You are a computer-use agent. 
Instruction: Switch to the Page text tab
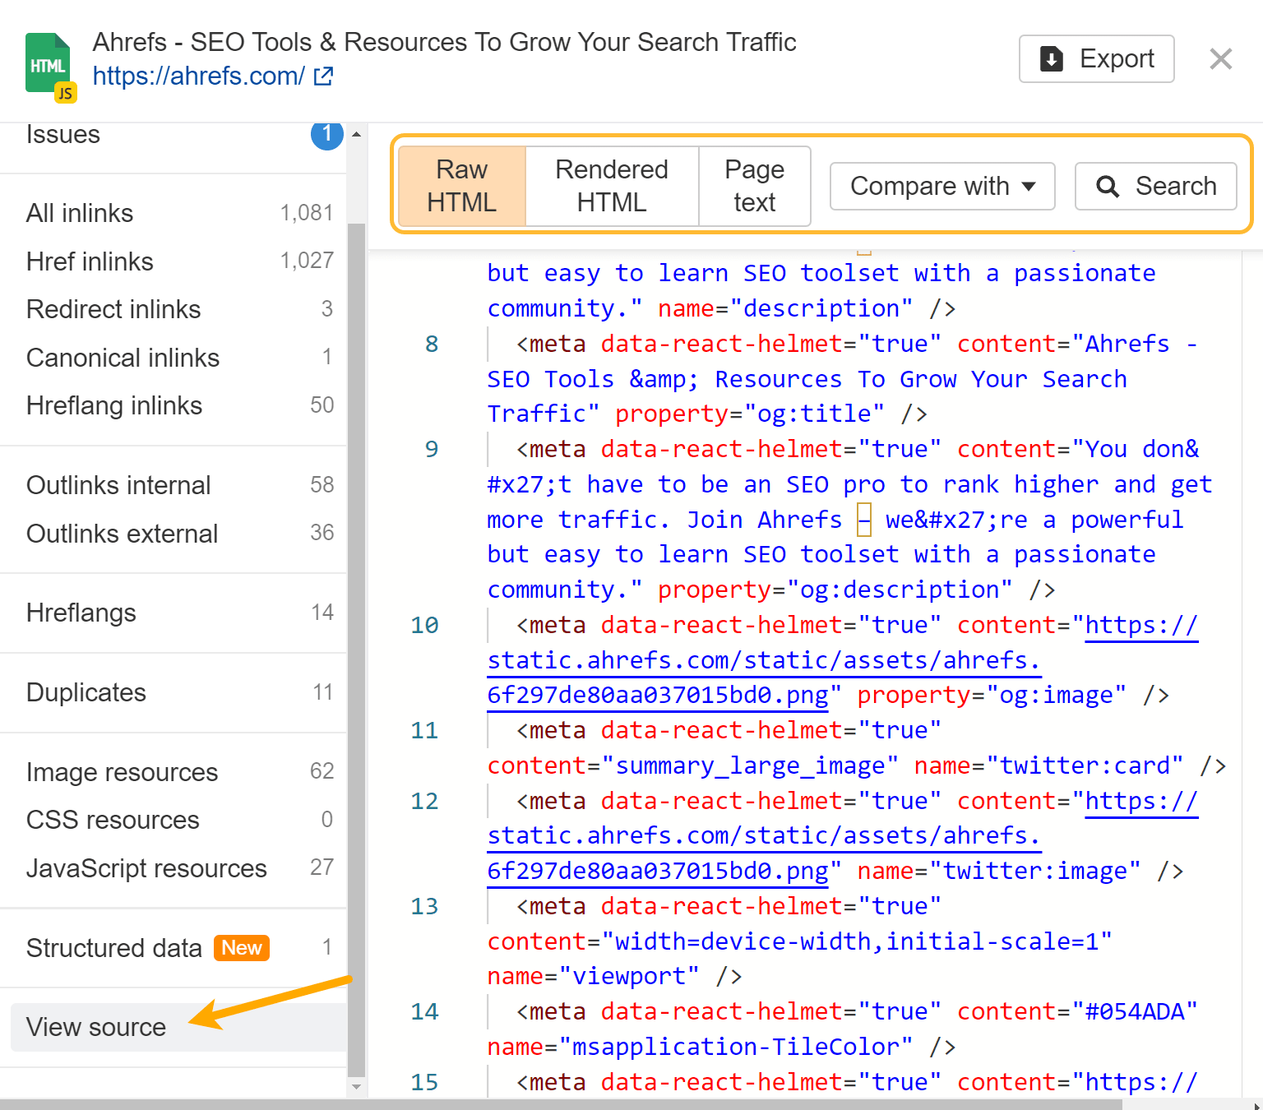754,186
